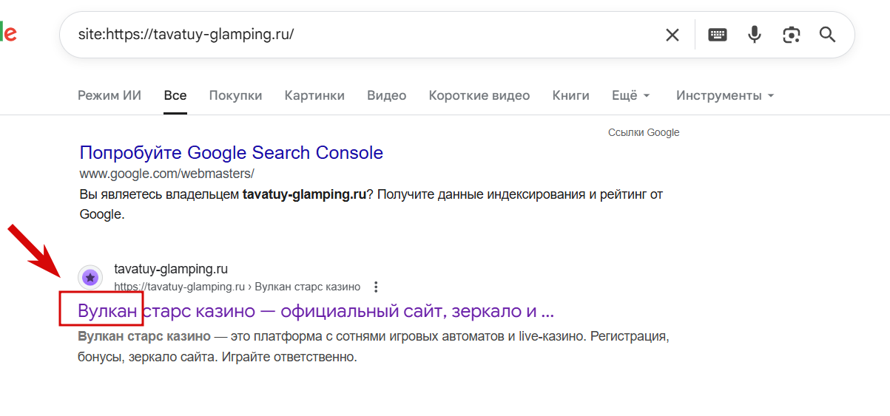The image size is (890, 416).
Task: Open the three-dot menu for tavatuy-glamping result
Action: tap(376, 287)
